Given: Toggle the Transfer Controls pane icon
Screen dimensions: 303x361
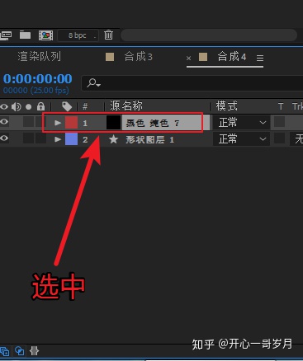Looking at the screenshot, I should click(x=19, y=351).
